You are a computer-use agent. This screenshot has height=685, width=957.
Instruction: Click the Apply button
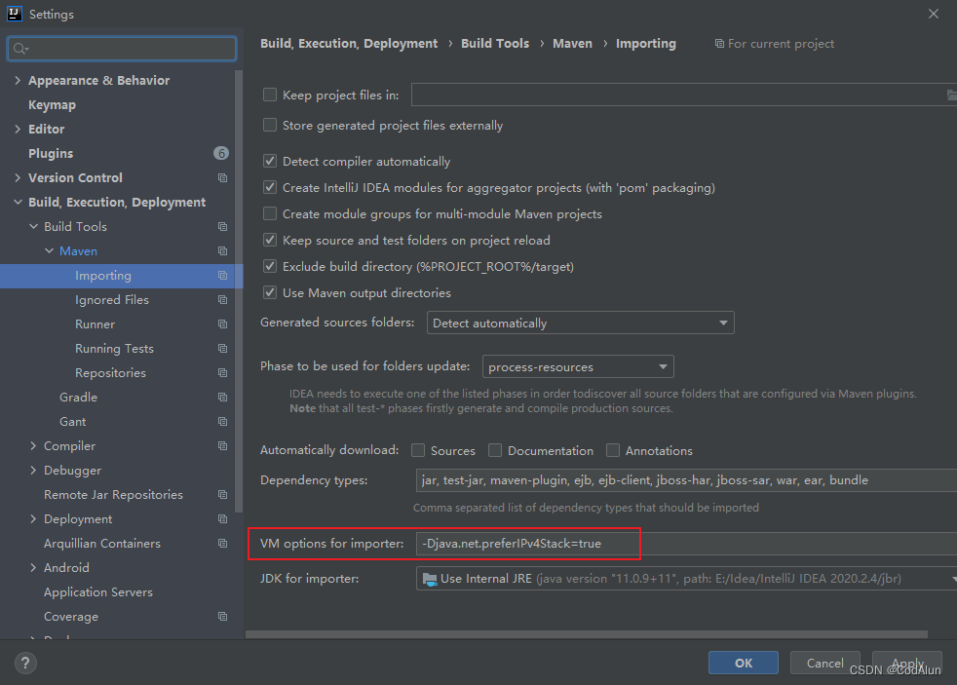(x=907, y=663)
